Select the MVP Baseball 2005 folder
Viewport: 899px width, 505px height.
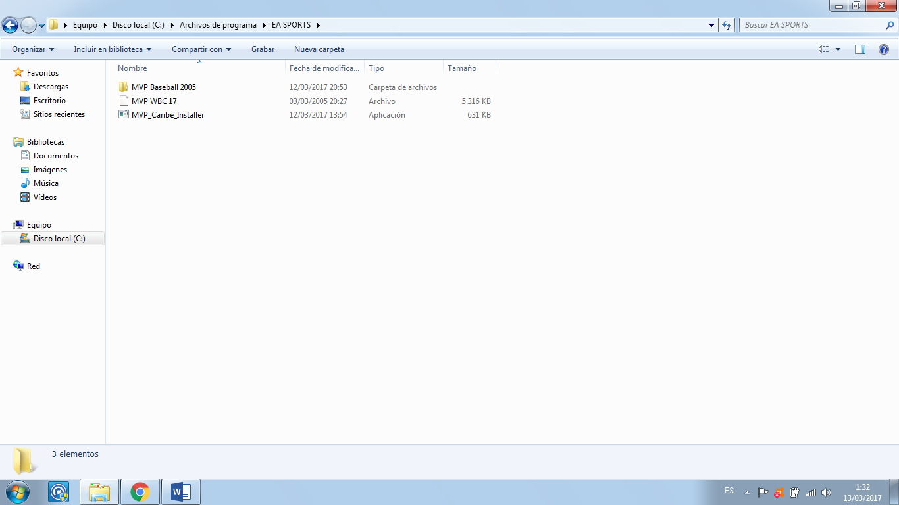pos(163,87)
